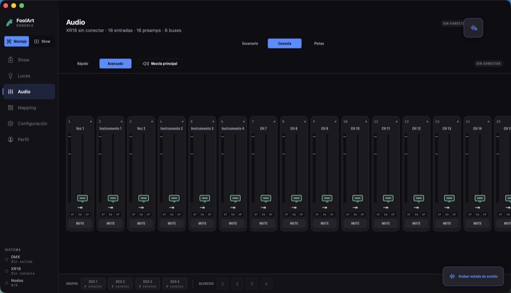This screenshot has height=293, width=511.
Task: Open the Perfil user section
Action: pos(29,139)
